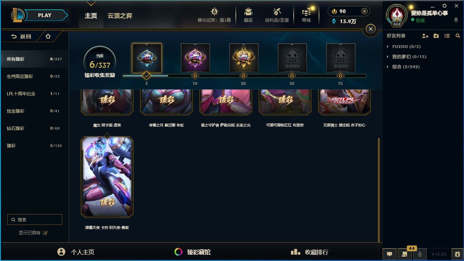This screenshot has width=464, height=261.
Task: Open the chat bubble icon at bottom right
Action: point(389,254)
